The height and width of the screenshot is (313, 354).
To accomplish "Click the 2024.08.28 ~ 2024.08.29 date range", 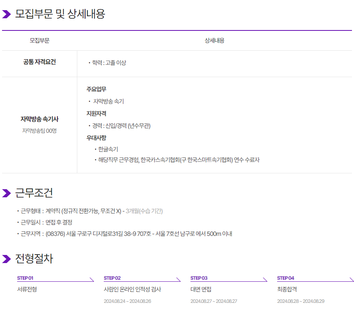I will point(301,301).
